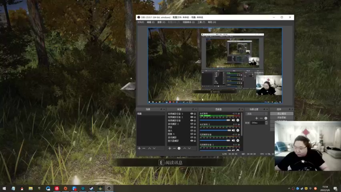Pop out the Mixer dock panel
Viewport: 341px width, 192px height.
pos(240,109)
